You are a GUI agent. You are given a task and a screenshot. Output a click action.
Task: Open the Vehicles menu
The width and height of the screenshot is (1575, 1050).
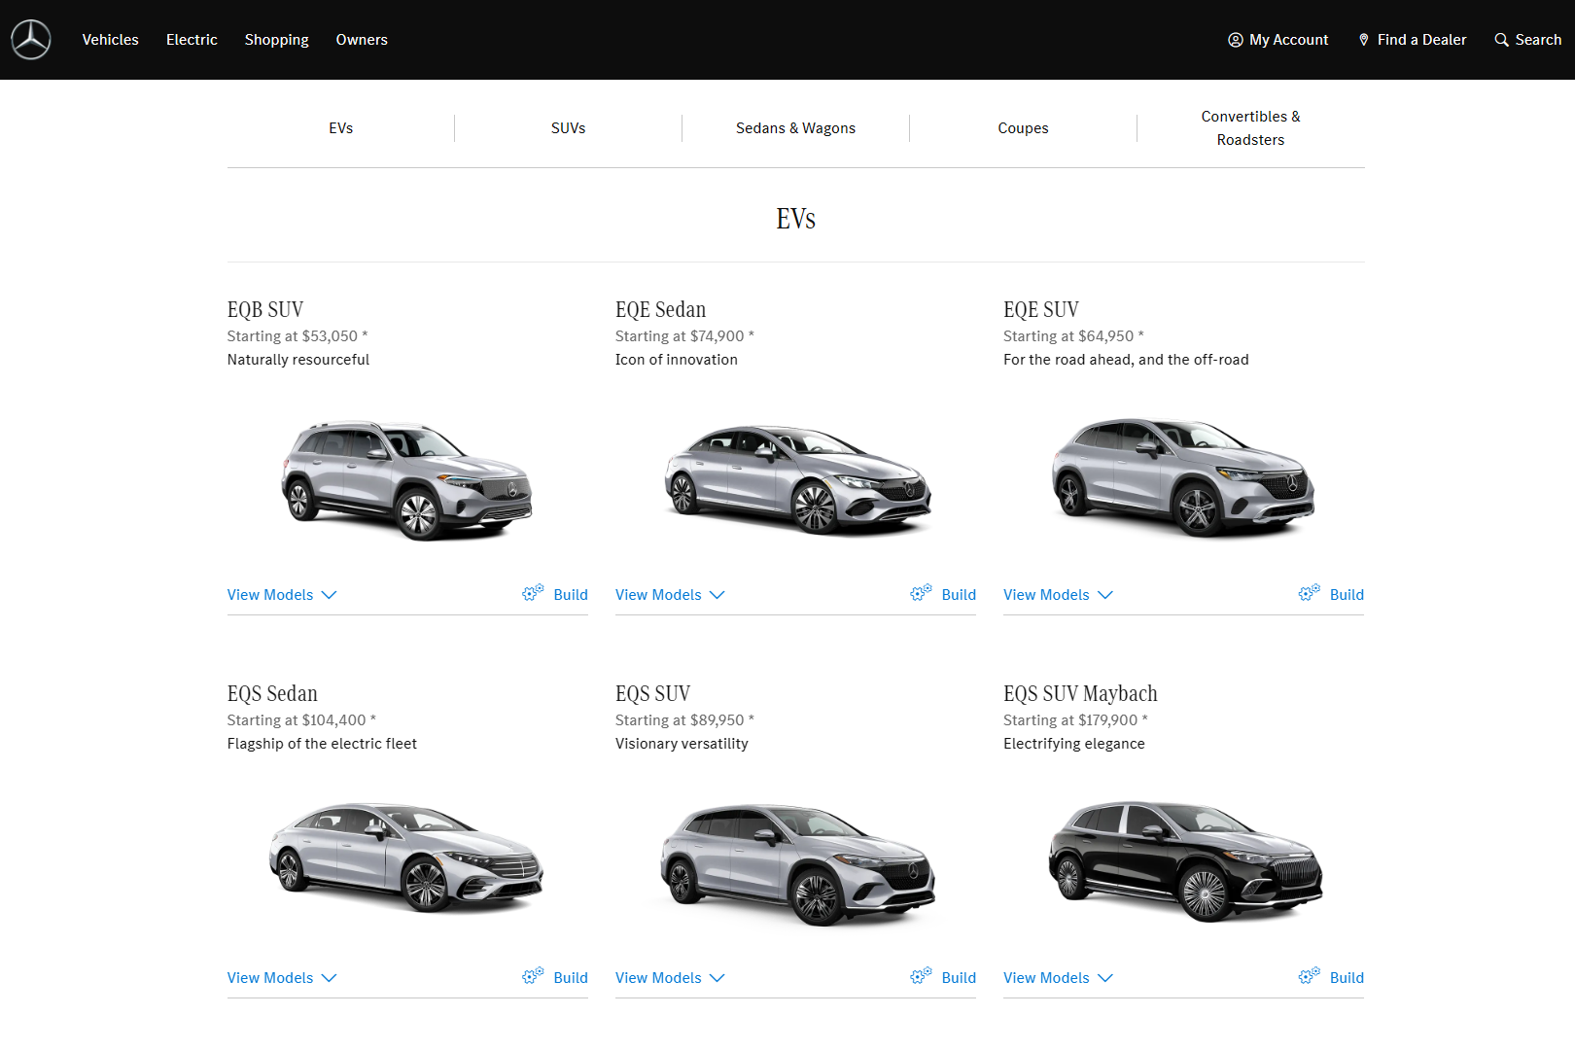(111, 40)
